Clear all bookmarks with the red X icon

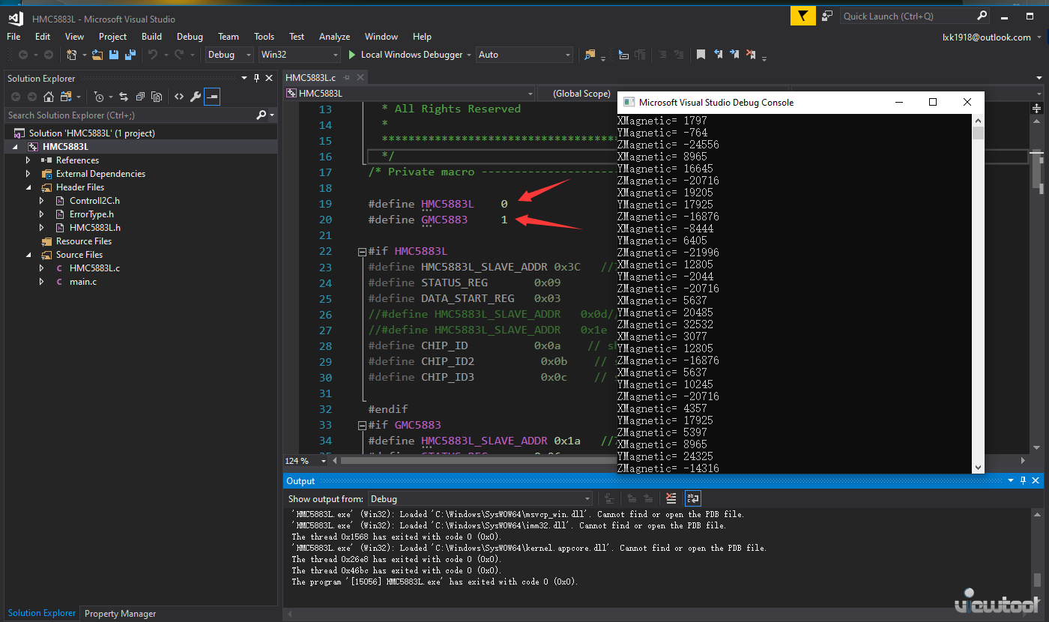pos(751,55)
